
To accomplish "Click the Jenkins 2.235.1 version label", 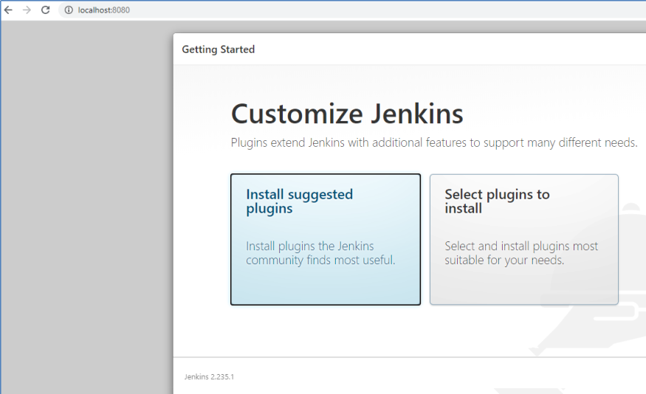I will 209,376.
